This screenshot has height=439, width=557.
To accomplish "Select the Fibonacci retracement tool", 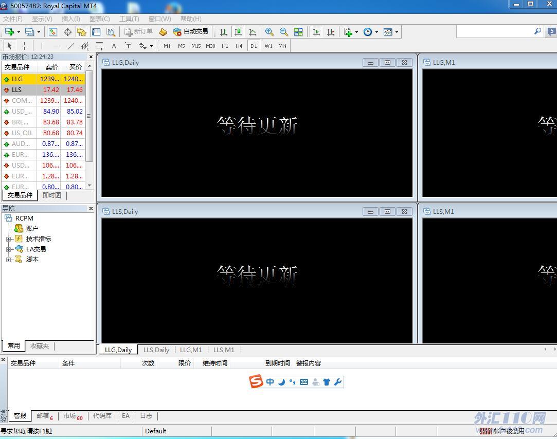I will 100,46.
